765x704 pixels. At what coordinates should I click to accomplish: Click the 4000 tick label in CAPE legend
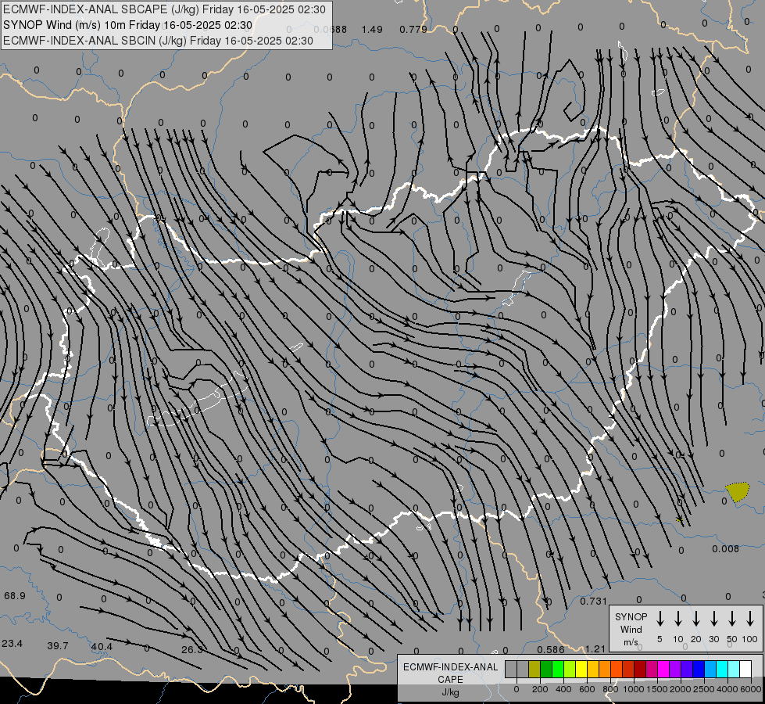pyautogui.click(x=727, y=689)
